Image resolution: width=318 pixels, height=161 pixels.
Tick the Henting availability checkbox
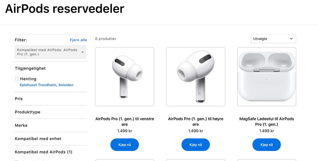point(17,79)
